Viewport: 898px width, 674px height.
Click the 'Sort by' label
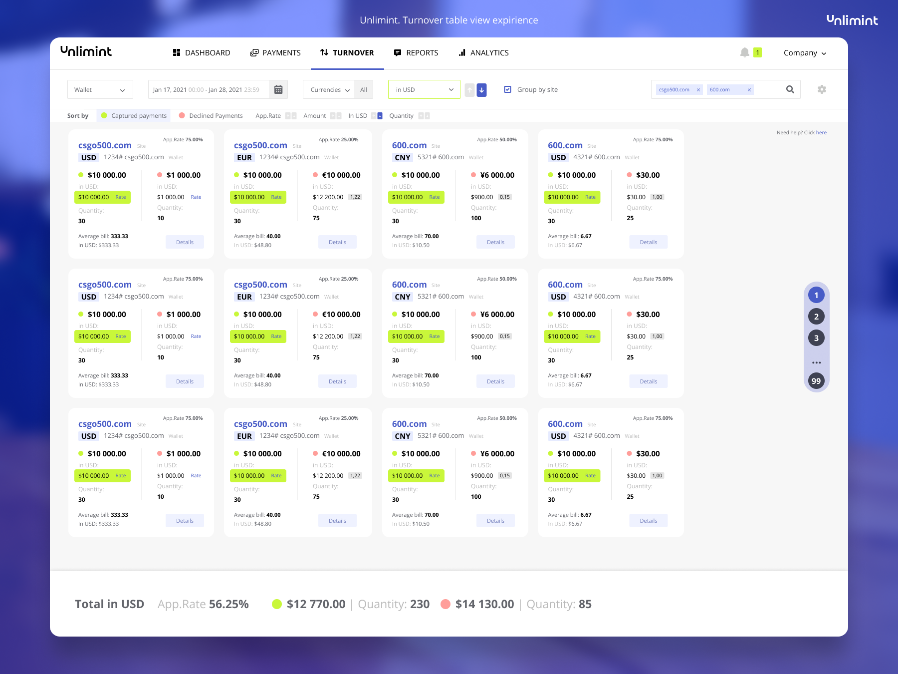[78, 116]
